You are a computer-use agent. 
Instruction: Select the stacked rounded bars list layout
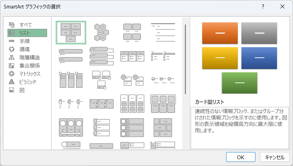click(x=71, y=55)
